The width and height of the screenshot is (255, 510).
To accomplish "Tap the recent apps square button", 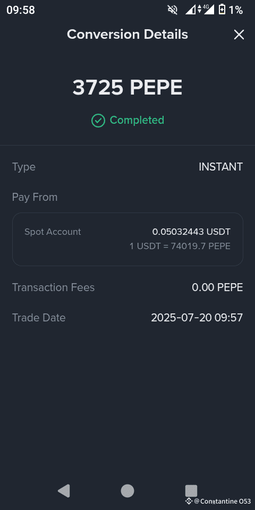I will coord(191,491).
